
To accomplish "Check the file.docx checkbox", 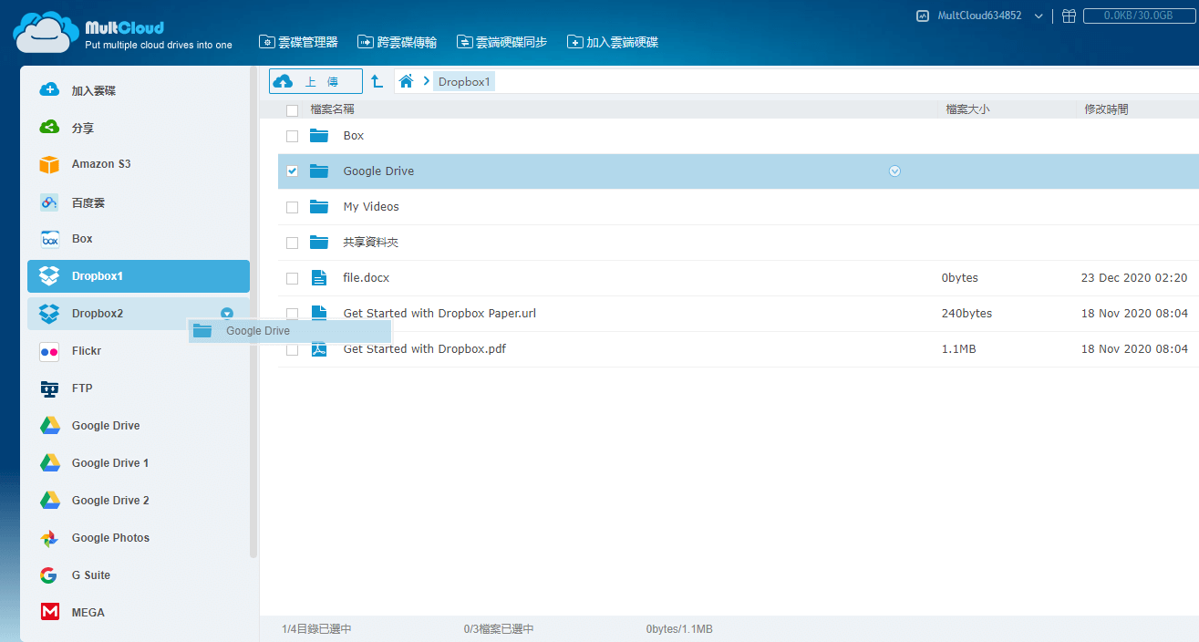I will pyautogui.click(x=292, y=278).
